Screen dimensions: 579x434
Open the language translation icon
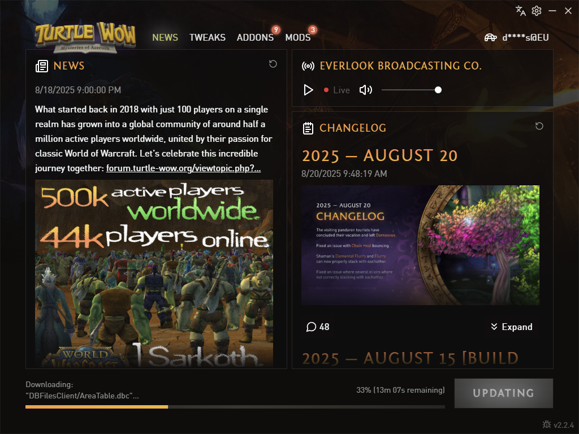[521, 11]
